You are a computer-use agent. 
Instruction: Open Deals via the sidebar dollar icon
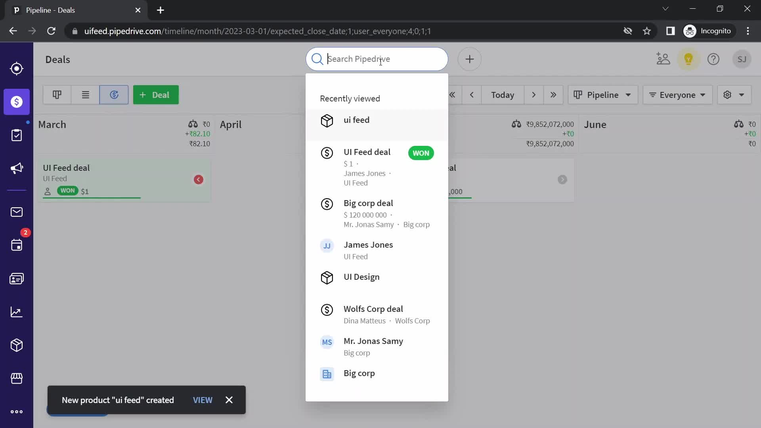click(17, 102)
